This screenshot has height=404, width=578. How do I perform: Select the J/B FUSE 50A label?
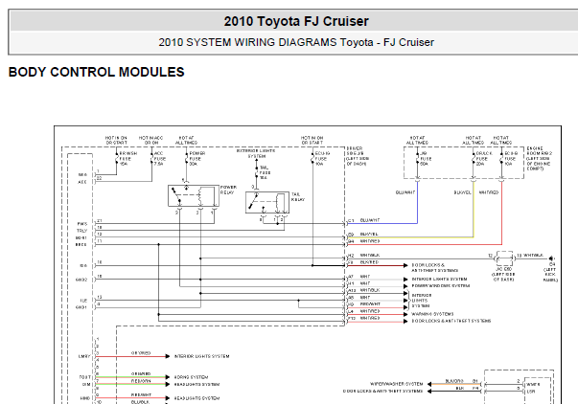426,158
